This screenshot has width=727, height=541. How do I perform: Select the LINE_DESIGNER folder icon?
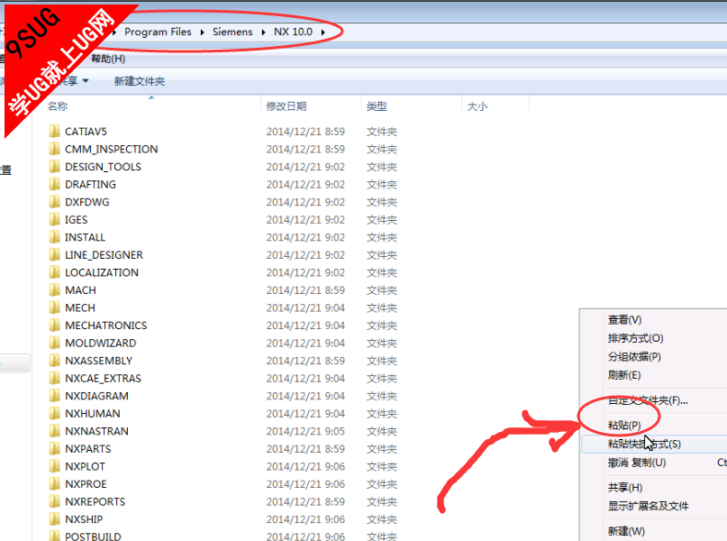click(x=54, y=255)
